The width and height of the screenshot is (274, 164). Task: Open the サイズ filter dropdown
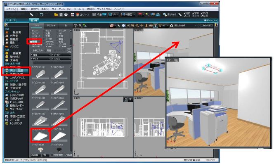tap(40, 59)
